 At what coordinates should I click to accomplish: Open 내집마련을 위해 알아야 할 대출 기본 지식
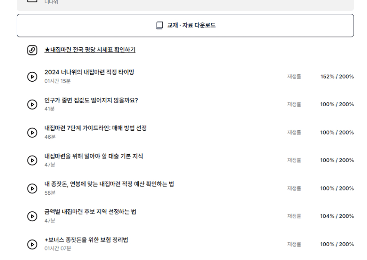(94, 156)
